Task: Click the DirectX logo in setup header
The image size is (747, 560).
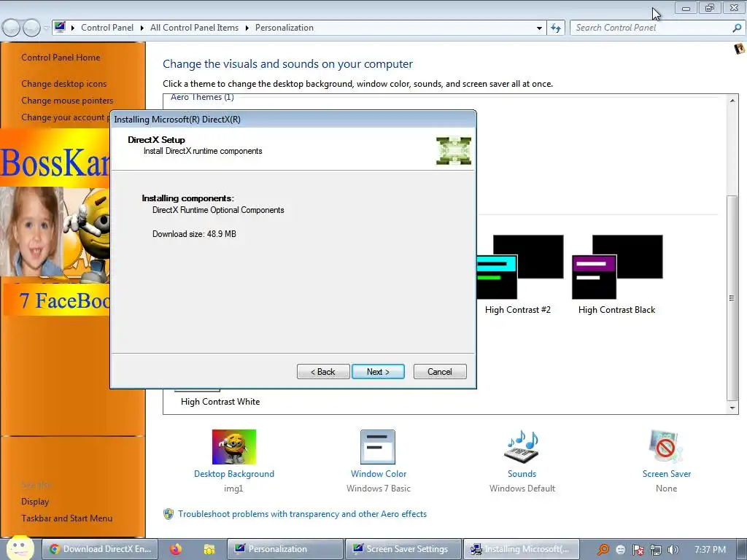Action: point(454,151)
